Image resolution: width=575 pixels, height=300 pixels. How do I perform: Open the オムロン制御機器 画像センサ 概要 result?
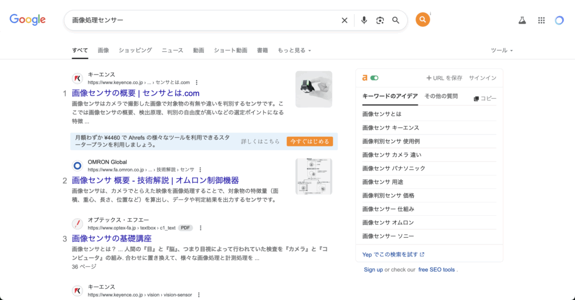tap(155, 180)
